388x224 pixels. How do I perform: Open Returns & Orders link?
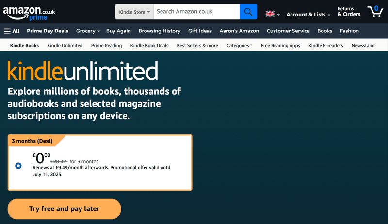[x=349, y=12]
